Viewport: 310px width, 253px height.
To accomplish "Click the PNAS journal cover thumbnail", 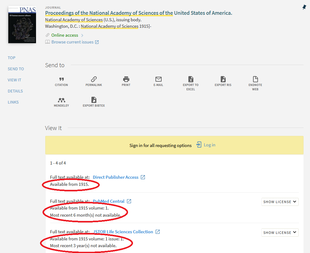I will (22, 25).
